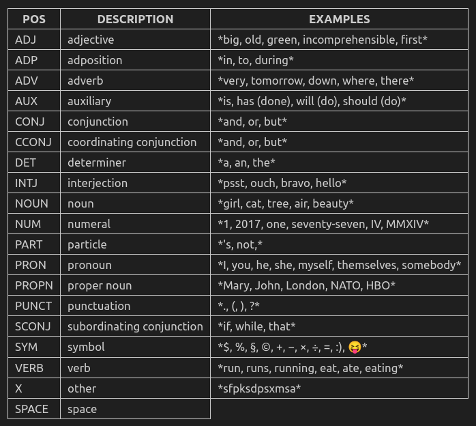This screenshot has width=476, height=426.
Task: Click the EXAMPLES column header
Action: coord(339,19)
